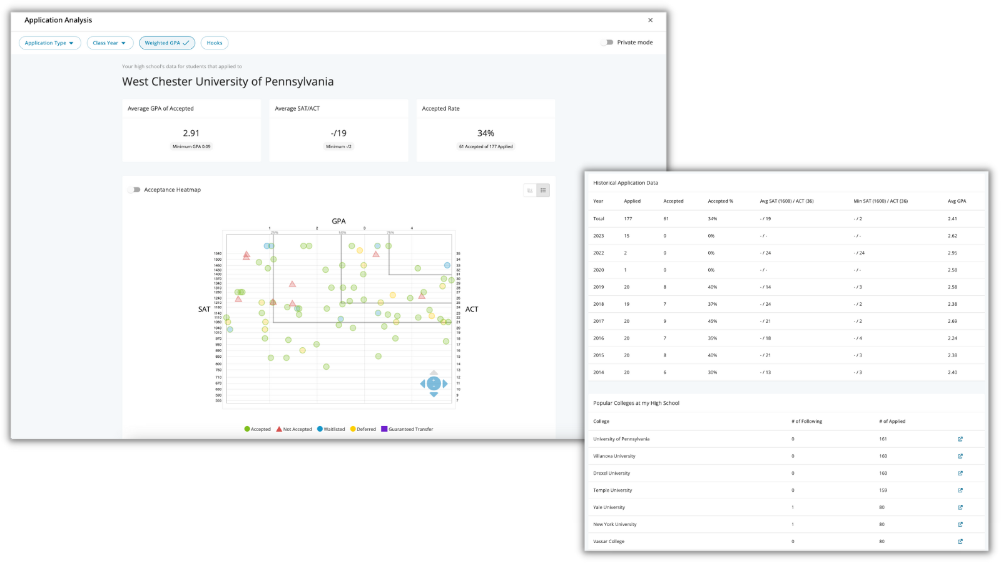Toggle Not Accepted series in legend
This screenshot has width=1001, height=563.
[x=294, y=429]
